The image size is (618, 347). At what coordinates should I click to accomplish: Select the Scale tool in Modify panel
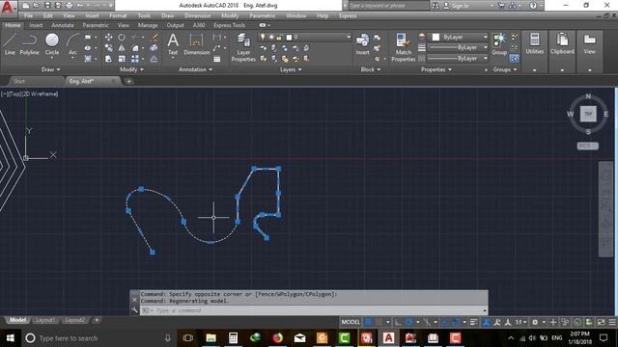point(122,59)
